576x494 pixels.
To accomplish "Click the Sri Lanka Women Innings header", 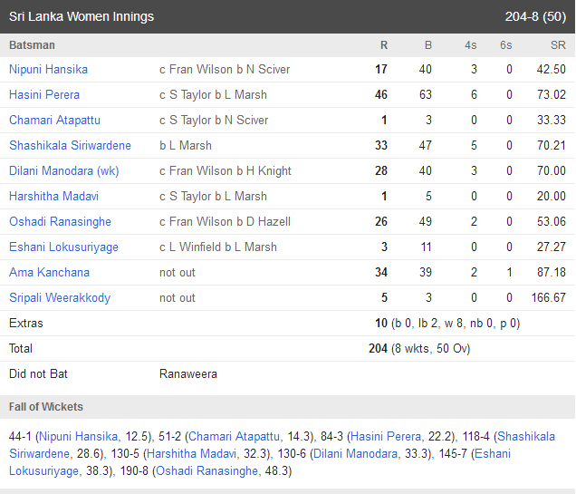I will 82,17.
